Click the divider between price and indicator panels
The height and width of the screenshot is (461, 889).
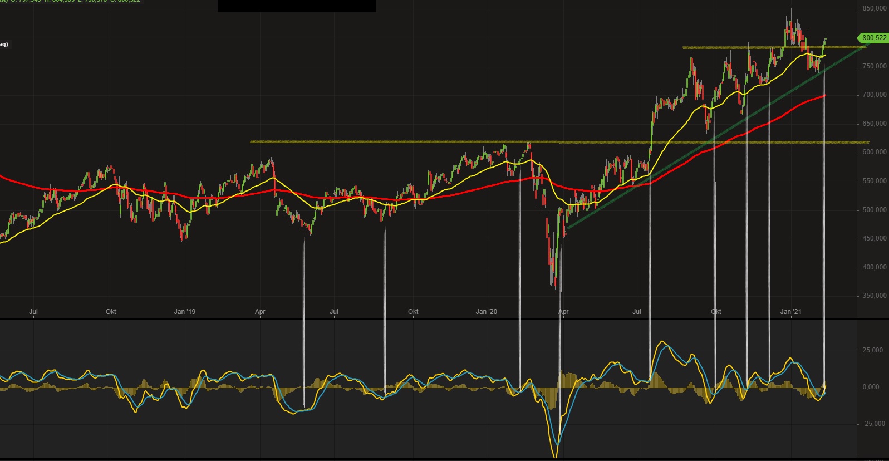tap(429, 318)
